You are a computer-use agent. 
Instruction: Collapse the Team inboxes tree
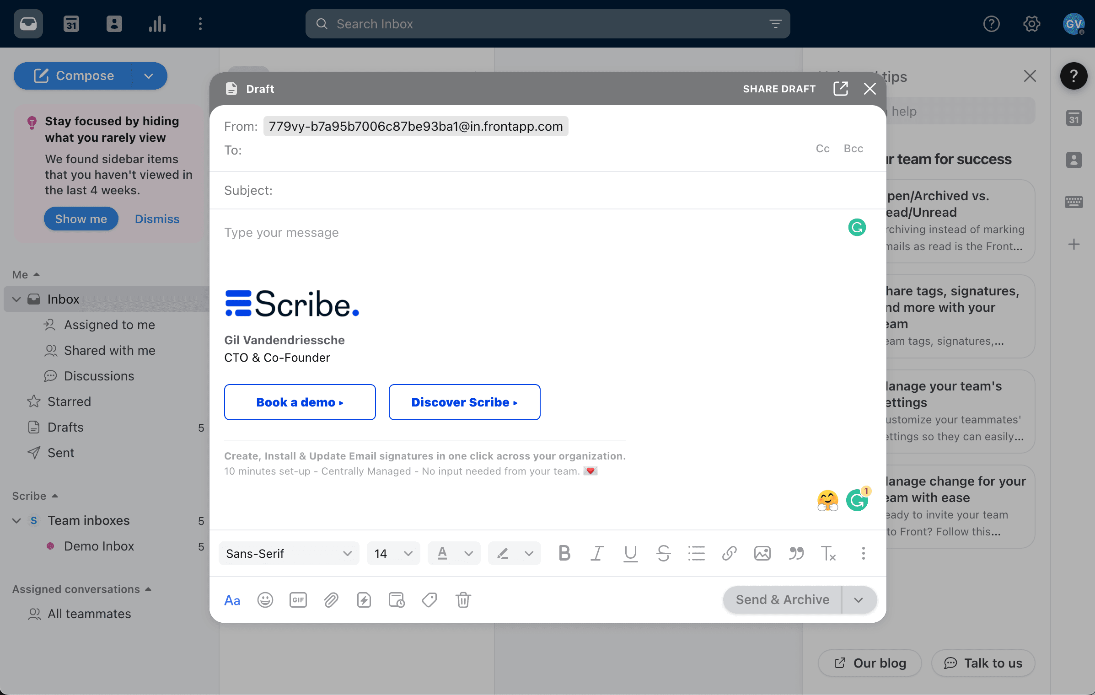point(16,521)
